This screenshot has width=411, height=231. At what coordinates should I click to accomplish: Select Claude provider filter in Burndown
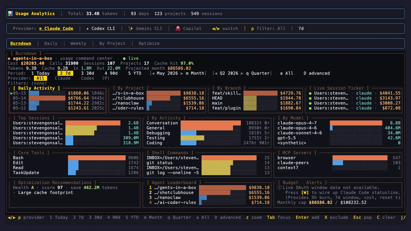click(63, 78)
